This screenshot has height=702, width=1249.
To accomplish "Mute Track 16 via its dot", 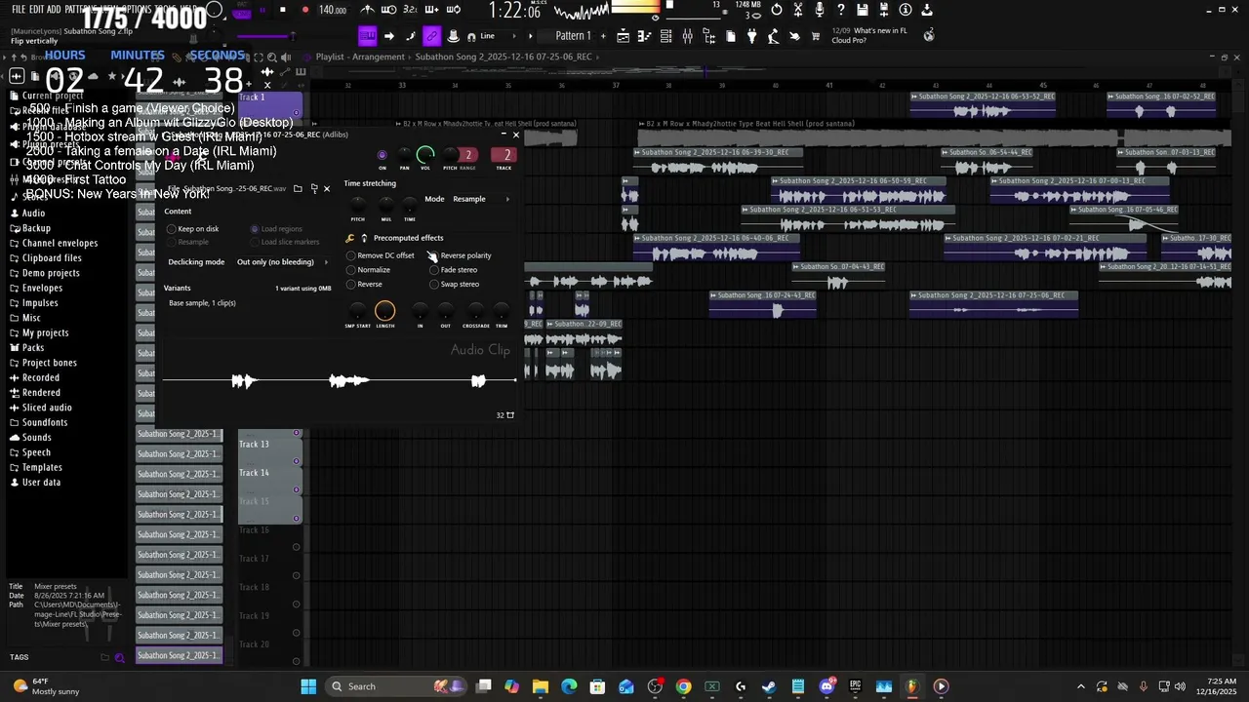I will [x=296, y=547].
